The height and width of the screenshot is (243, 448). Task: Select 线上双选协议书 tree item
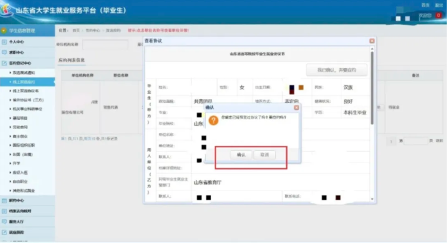point(26,91)
